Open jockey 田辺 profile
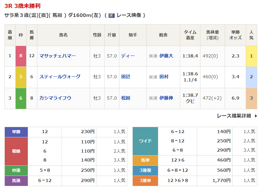This screenshot has height=190, width=262. pos(126,77)
